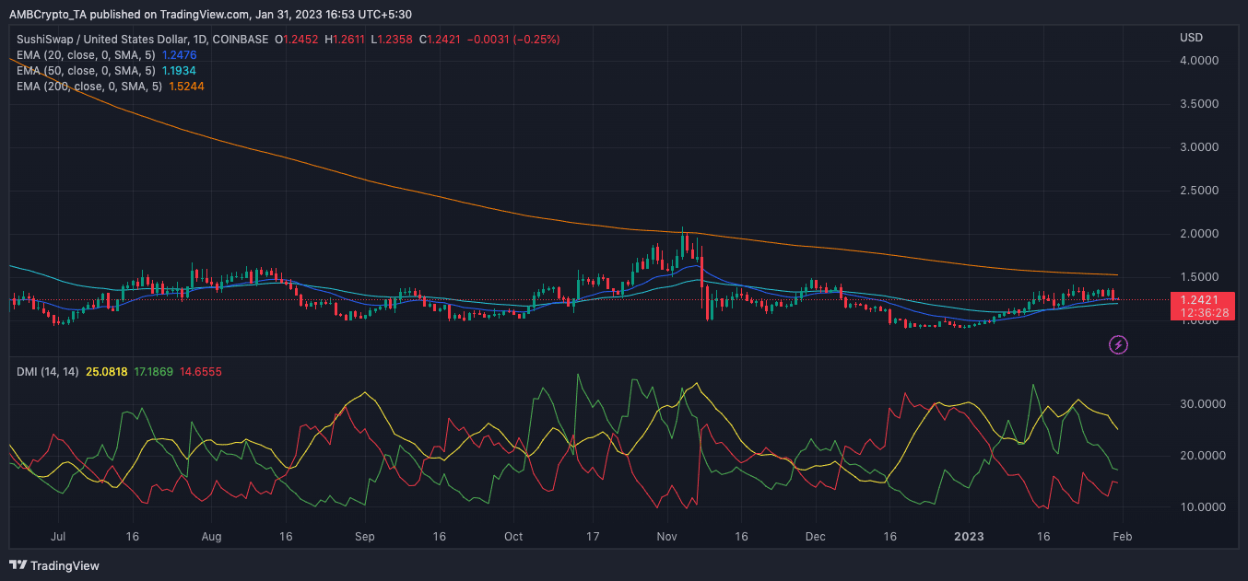Click the 2.5000 price axis label
Image resolution: width=1248 pixels, height=581 pixels.
tap(1200, 191)
